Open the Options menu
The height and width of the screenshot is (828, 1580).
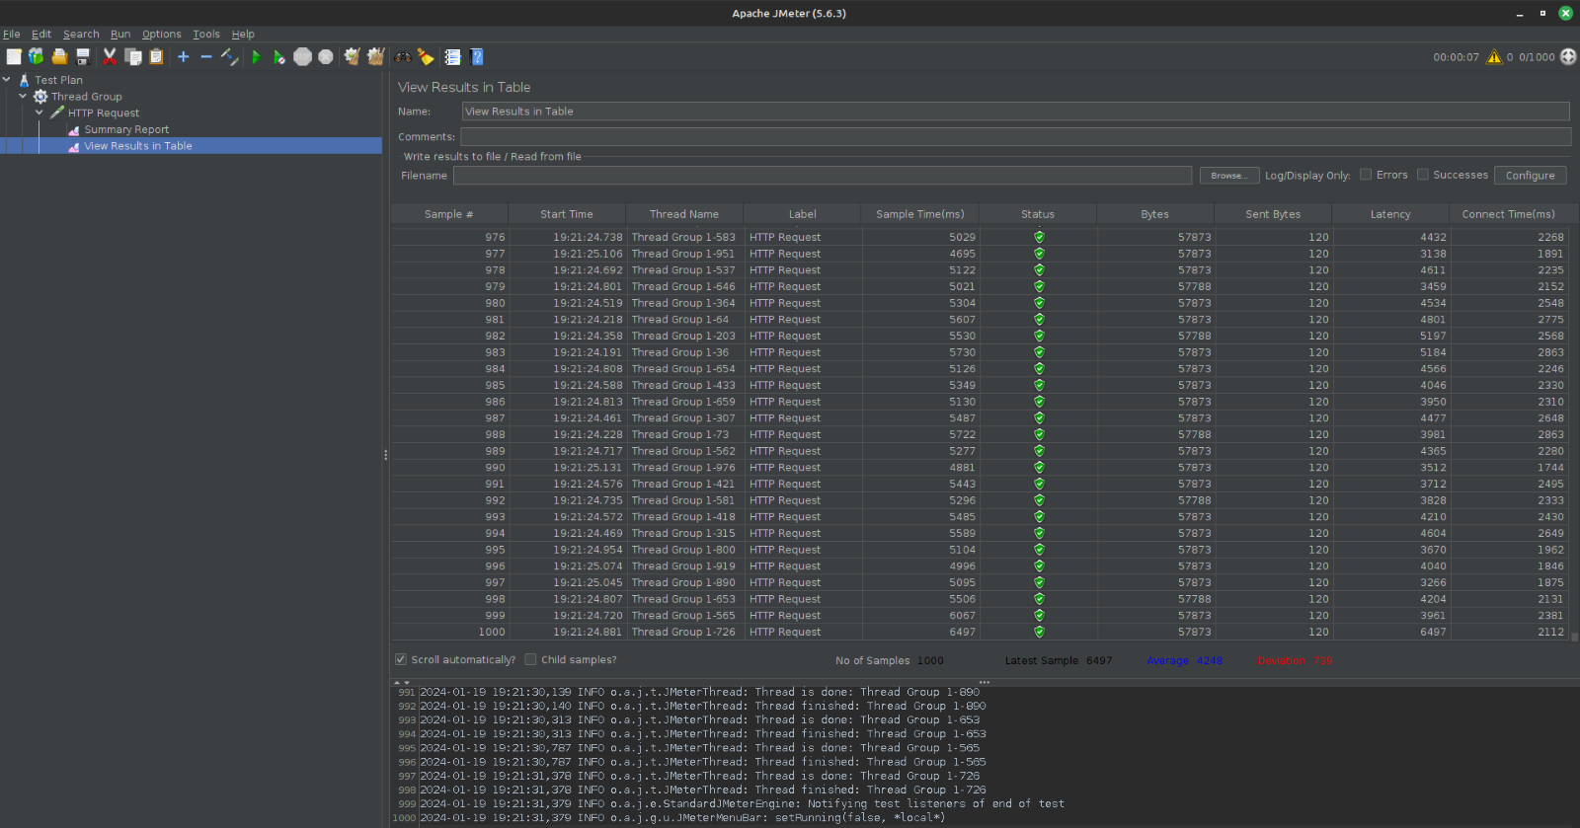click(161, 34)
